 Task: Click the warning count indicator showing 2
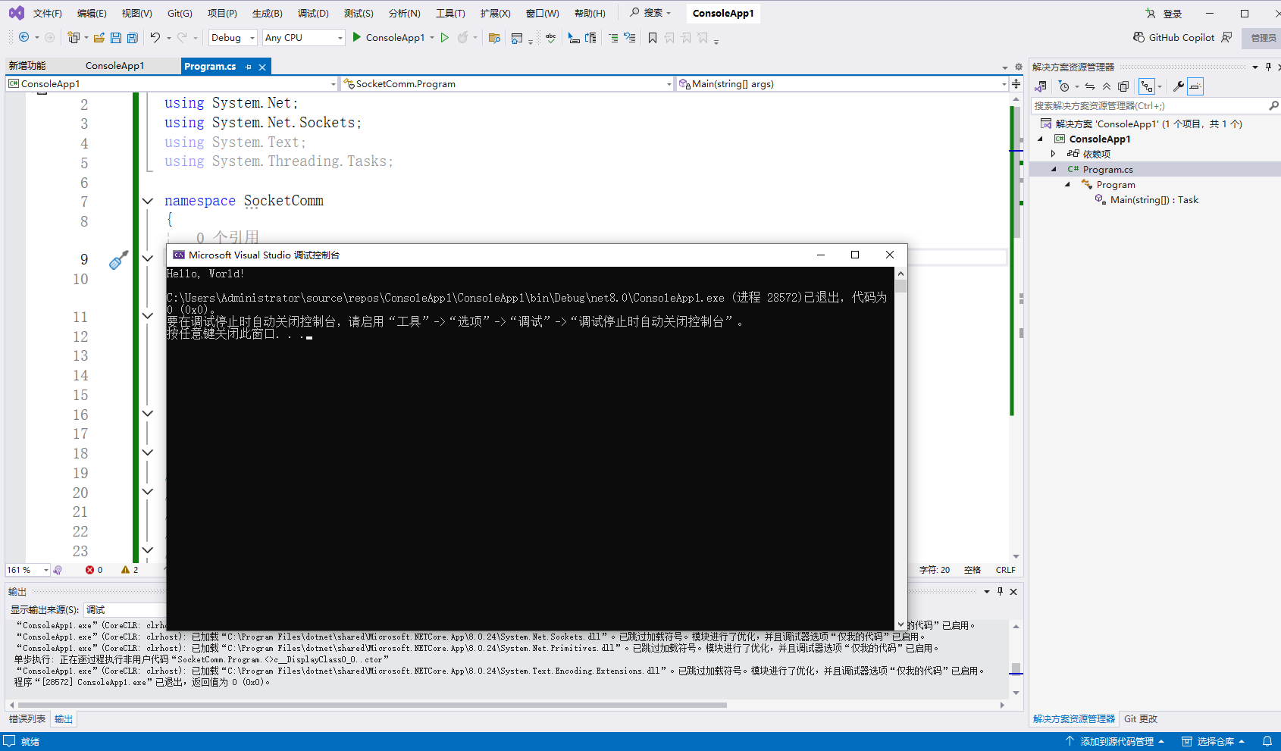coord(130,570)
